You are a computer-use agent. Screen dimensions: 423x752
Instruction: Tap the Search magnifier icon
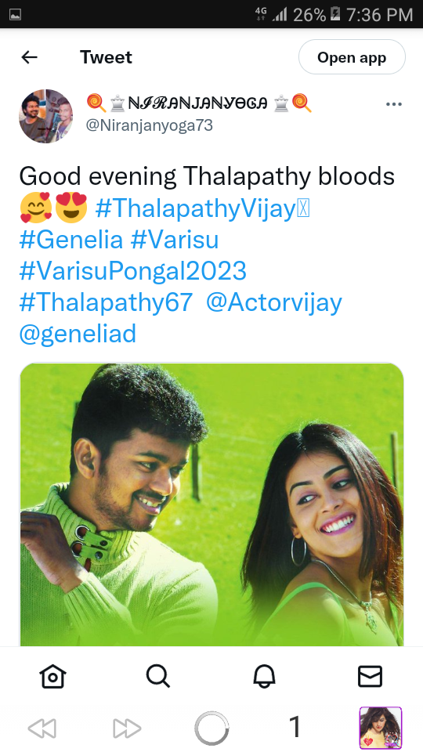point(158,677)
